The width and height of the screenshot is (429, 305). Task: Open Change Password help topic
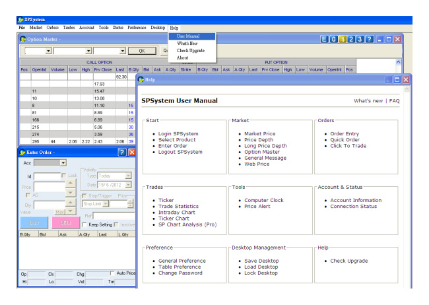[180, 273]
